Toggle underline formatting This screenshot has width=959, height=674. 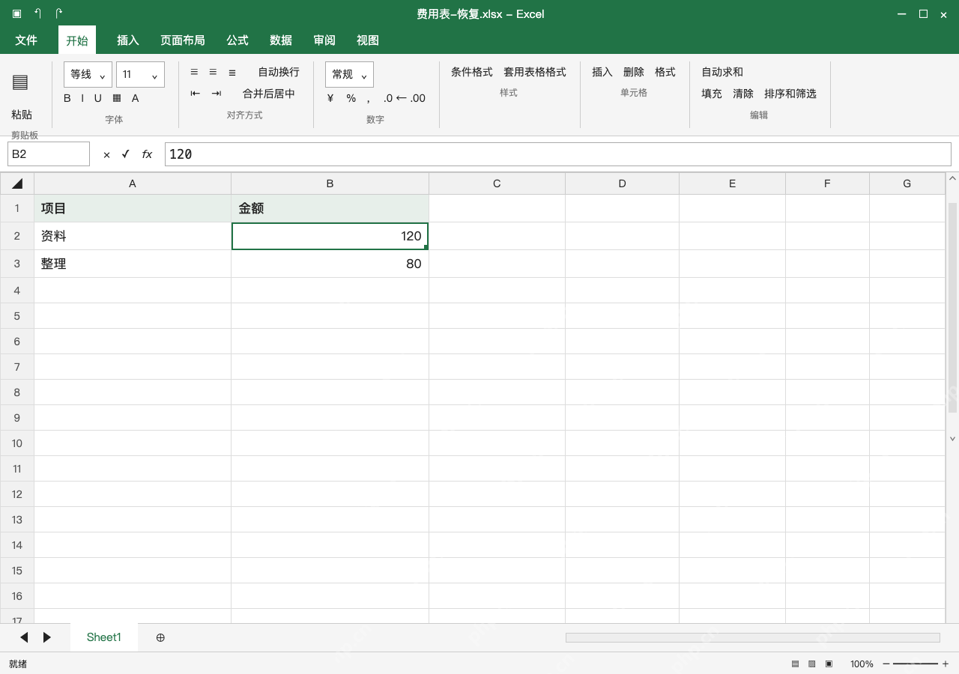97,98
